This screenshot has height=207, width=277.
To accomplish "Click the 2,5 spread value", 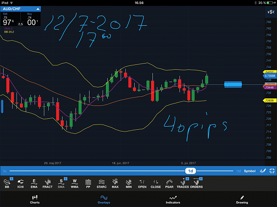I will coord(20,24).
